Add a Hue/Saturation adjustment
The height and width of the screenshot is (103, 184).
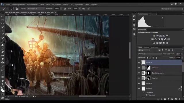(152, 39)
